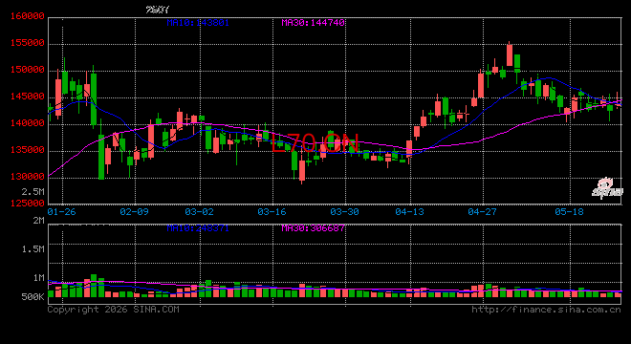
Task: Click the 03-02 date label
Action: [x=199, y=211]
